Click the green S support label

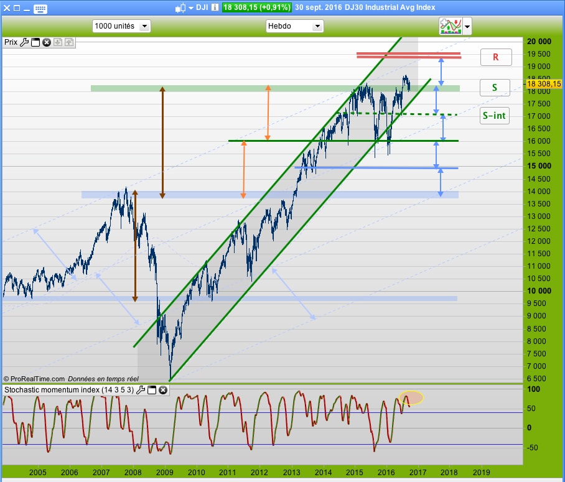coord(495,88)
